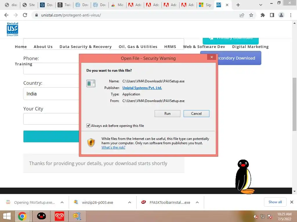Click the browser forward arrow
This screenshot has width=297, height=222.
tap(16, 15)
